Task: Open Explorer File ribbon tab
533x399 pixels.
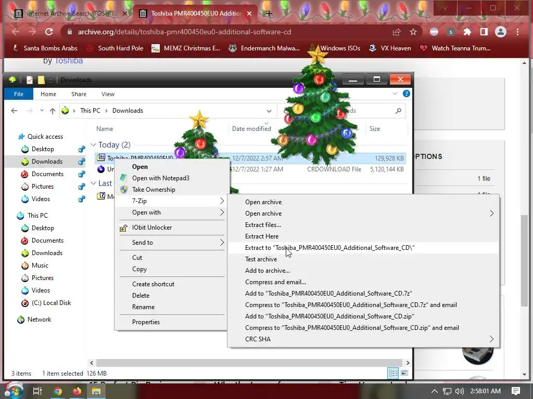Action: click(x=19, y=94)
